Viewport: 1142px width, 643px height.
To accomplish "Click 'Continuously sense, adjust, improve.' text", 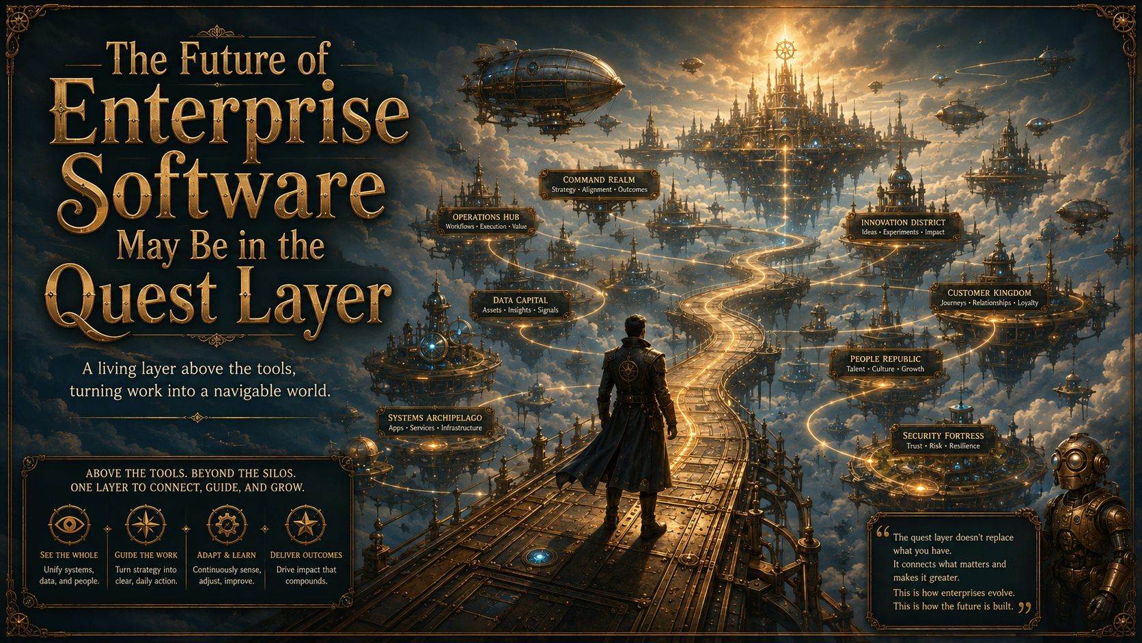I will pyautogui.click(x=227, y=575).
